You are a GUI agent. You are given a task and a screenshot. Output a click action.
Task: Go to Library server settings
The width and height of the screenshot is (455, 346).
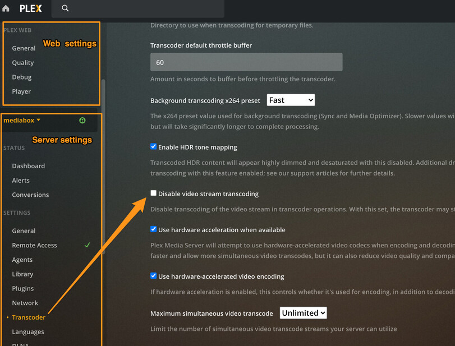tap(22, 274)
